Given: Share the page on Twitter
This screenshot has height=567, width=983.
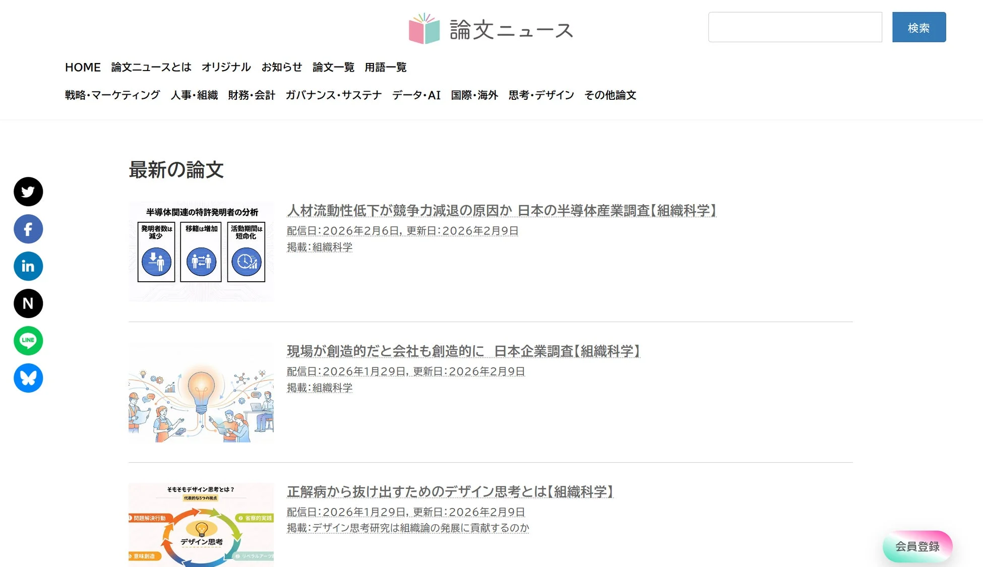Looking at the screenshot, I should [28, 192].
